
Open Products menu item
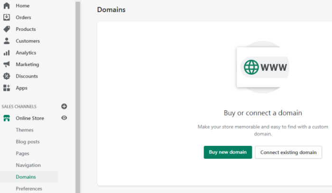tap(26, 29)
